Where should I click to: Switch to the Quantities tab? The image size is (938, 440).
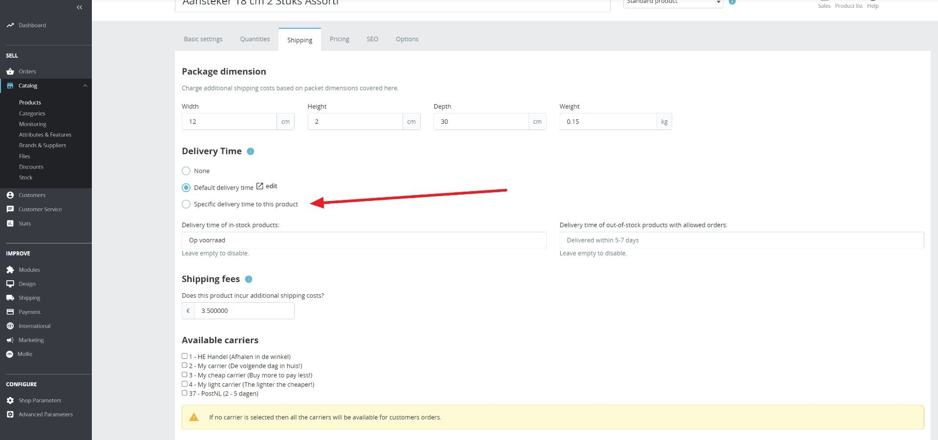point(255,39)
